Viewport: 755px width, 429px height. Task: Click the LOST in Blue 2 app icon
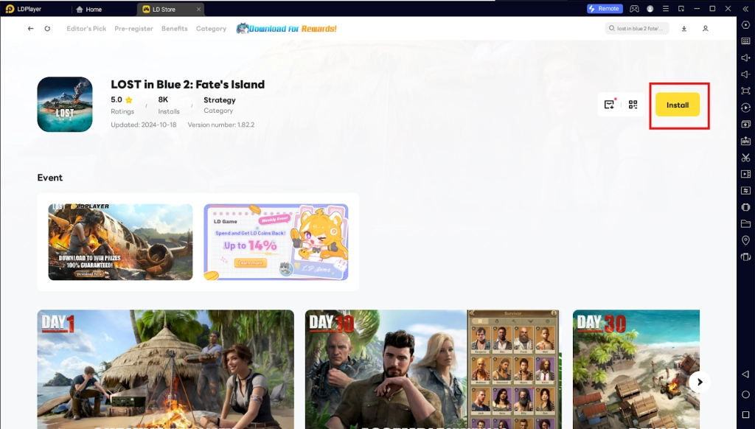pyautogui.click(x=65, y=105)
